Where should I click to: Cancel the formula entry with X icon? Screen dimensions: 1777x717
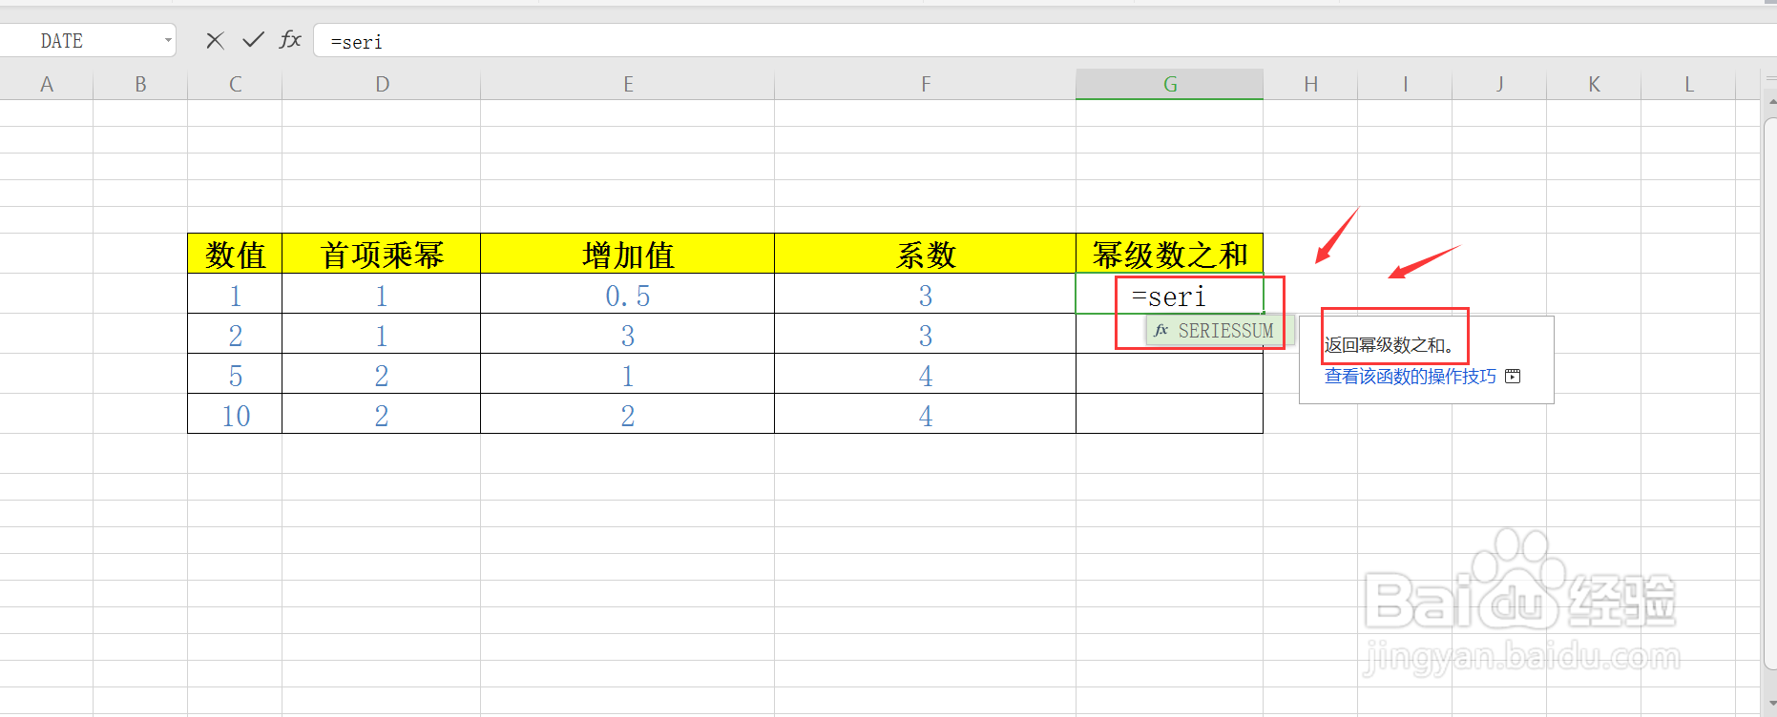pos(215,40)
